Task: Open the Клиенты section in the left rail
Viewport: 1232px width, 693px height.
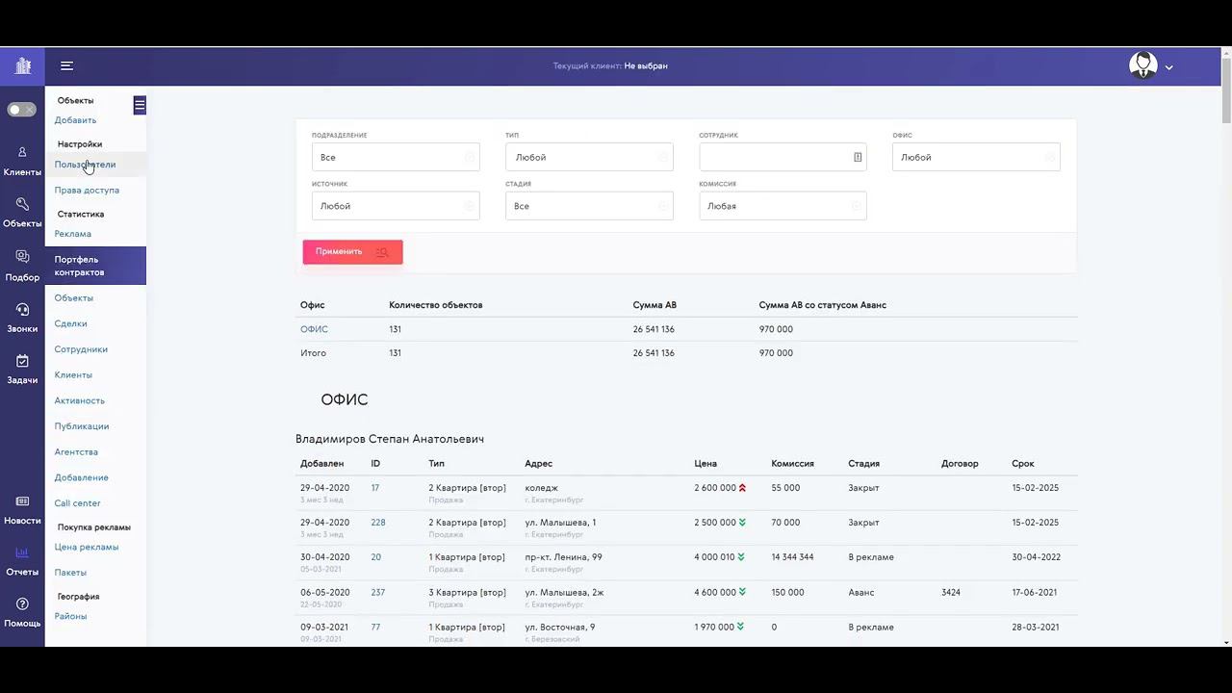Action: tap(22, 163)
